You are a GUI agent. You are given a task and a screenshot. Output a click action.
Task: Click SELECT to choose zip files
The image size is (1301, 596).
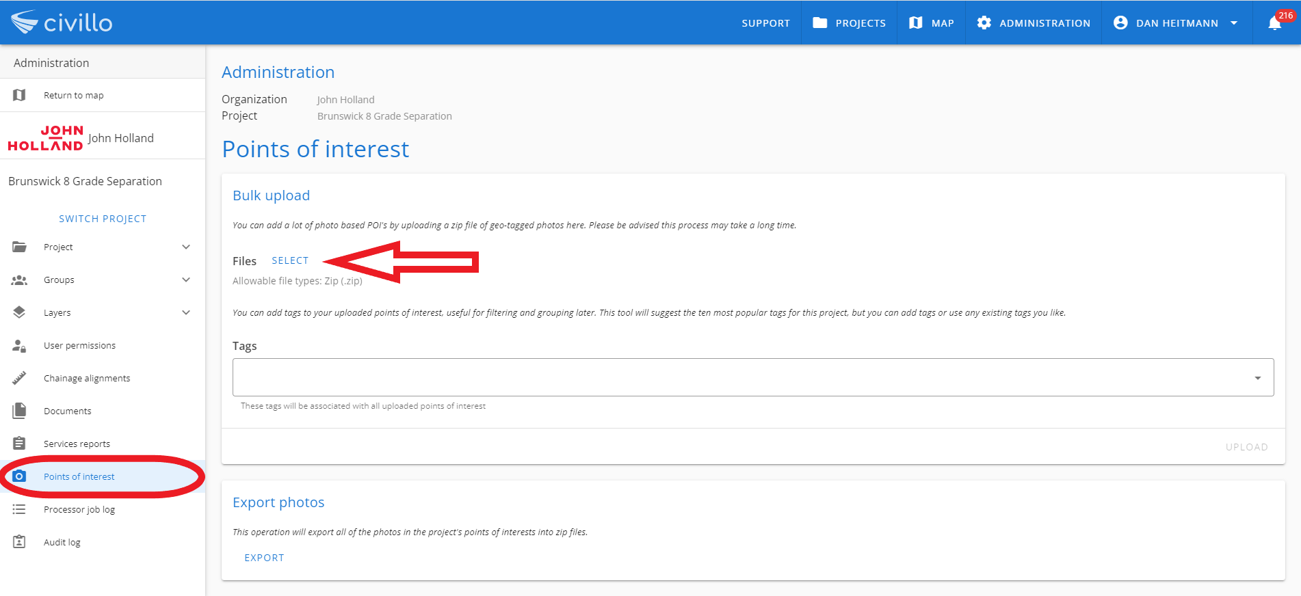(290, 260)
